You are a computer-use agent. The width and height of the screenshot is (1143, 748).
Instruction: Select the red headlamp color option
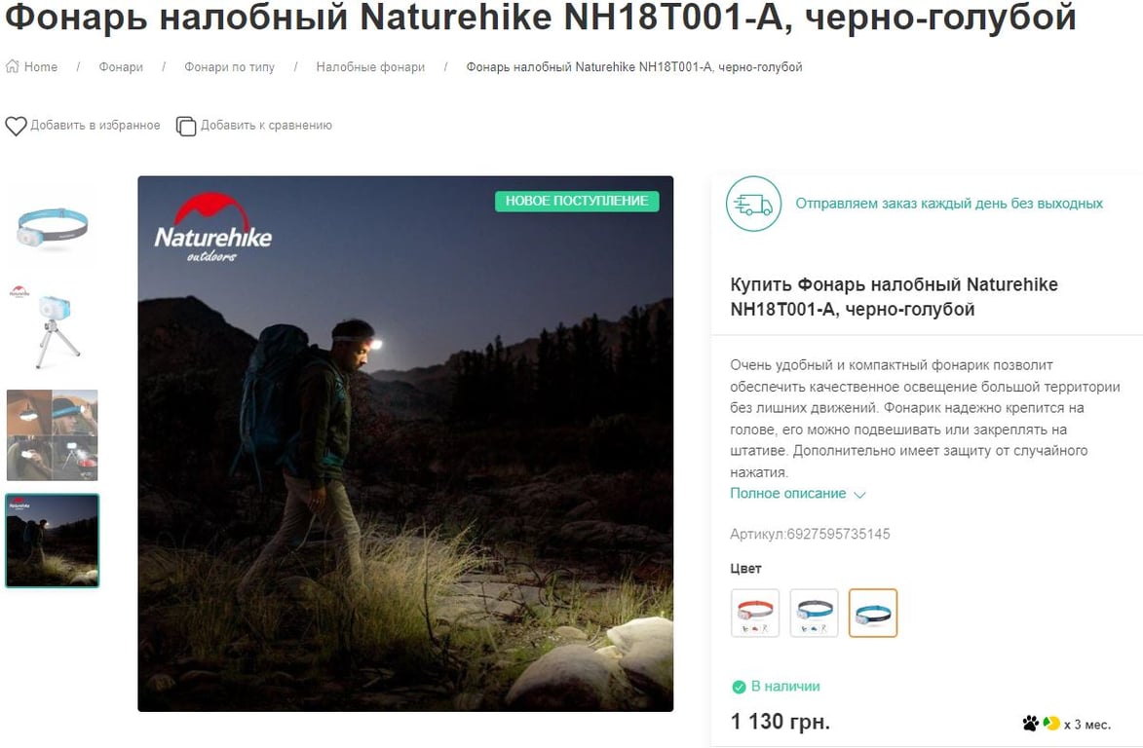click(x=755, y=614)
